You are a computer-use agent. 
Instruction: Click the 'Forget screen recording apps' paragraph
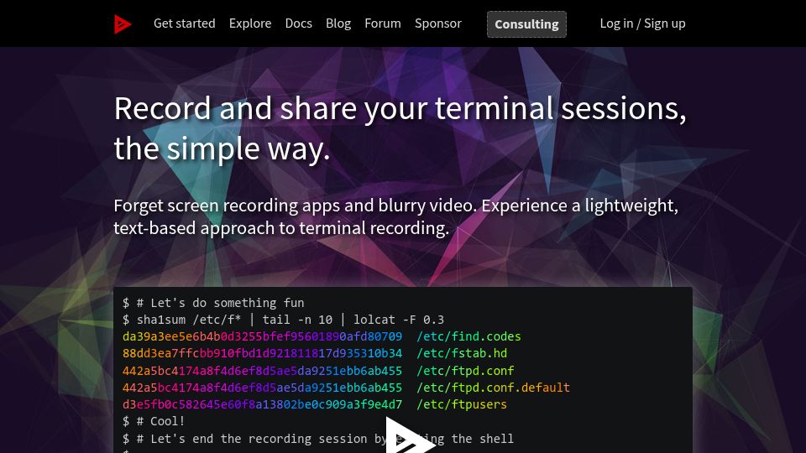[395, 216]
